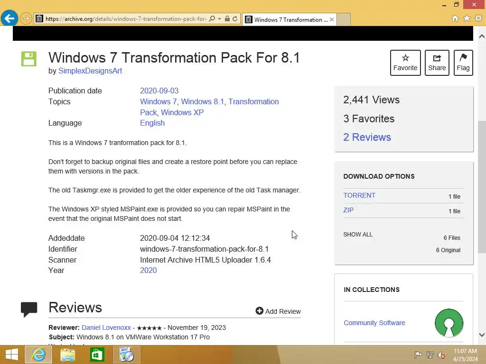Open the Windows Start button
486x364 pixels.
12,355
